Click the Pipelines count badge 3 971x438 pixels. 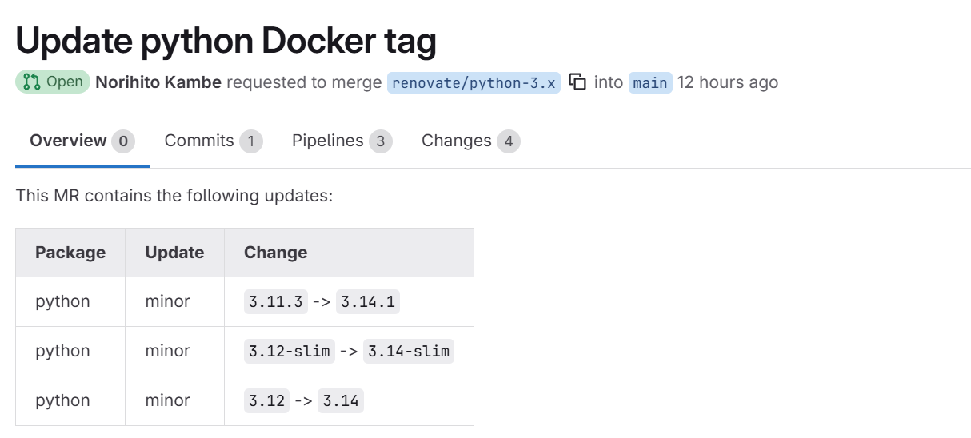pyautogui.click(x=381, y=142)
